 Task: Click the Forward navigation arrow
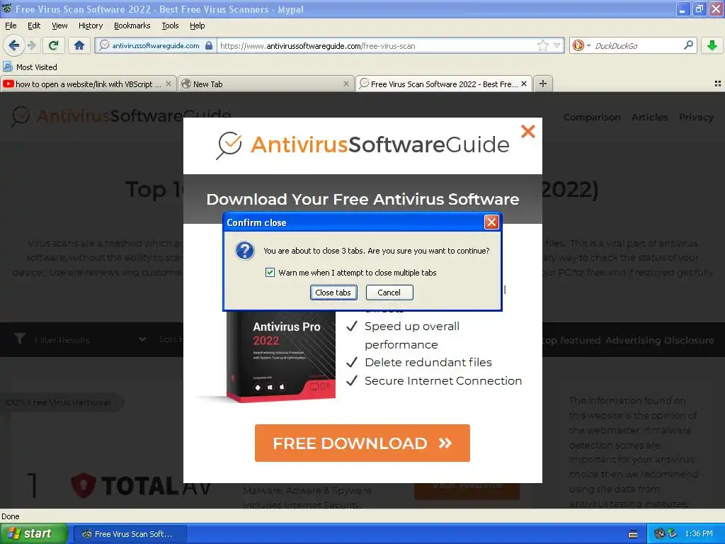(31, 45)
